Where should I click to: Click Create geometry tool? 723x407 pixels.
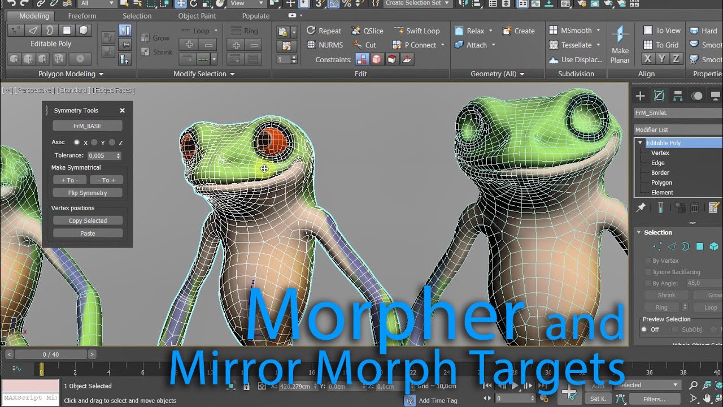click(518, 31)
